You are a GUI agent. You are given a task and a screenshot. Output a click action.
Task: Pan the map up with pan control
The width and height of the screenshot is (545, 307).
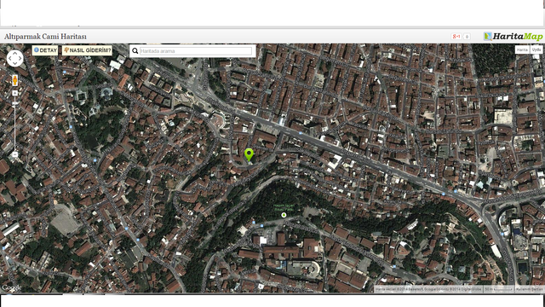click(15, 53)
